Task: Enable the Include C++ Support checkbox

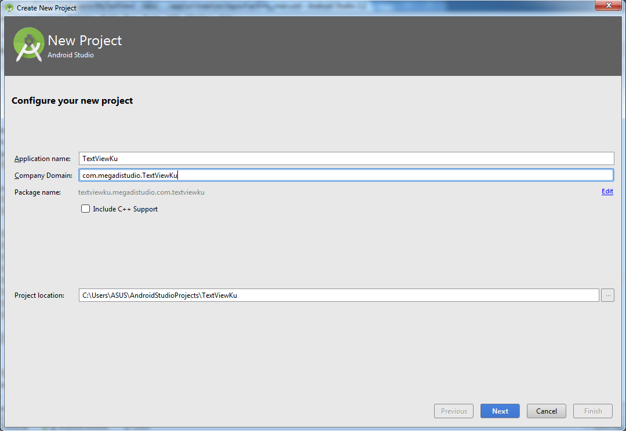Action: click(85, 209)
